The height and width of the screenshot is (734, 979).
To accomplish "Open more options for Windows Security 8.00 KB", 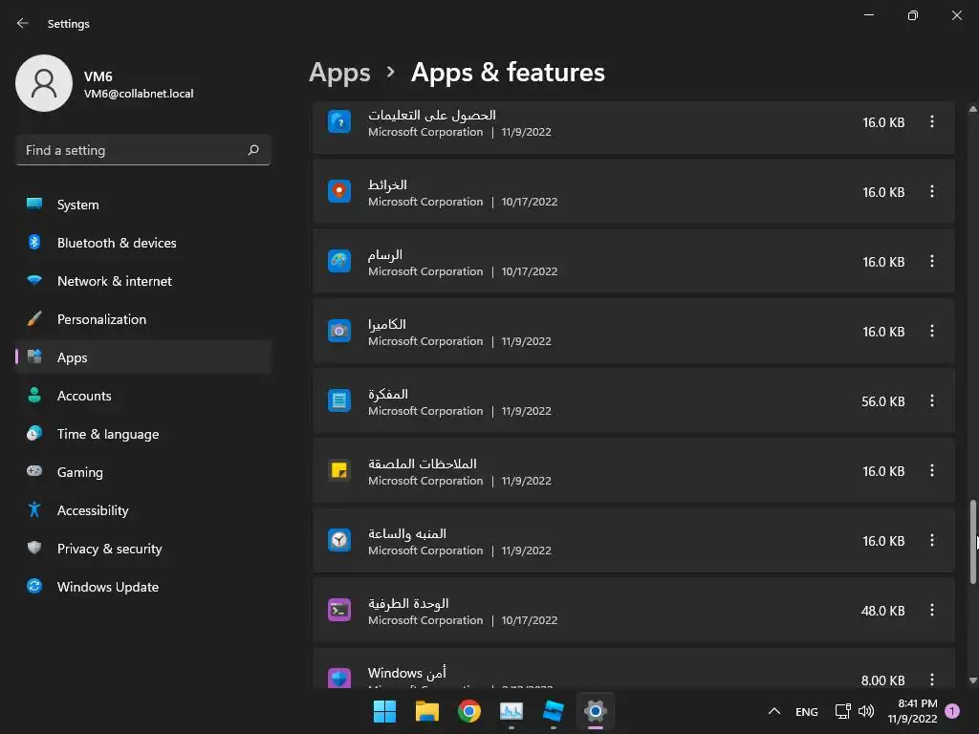I will 931,680.
